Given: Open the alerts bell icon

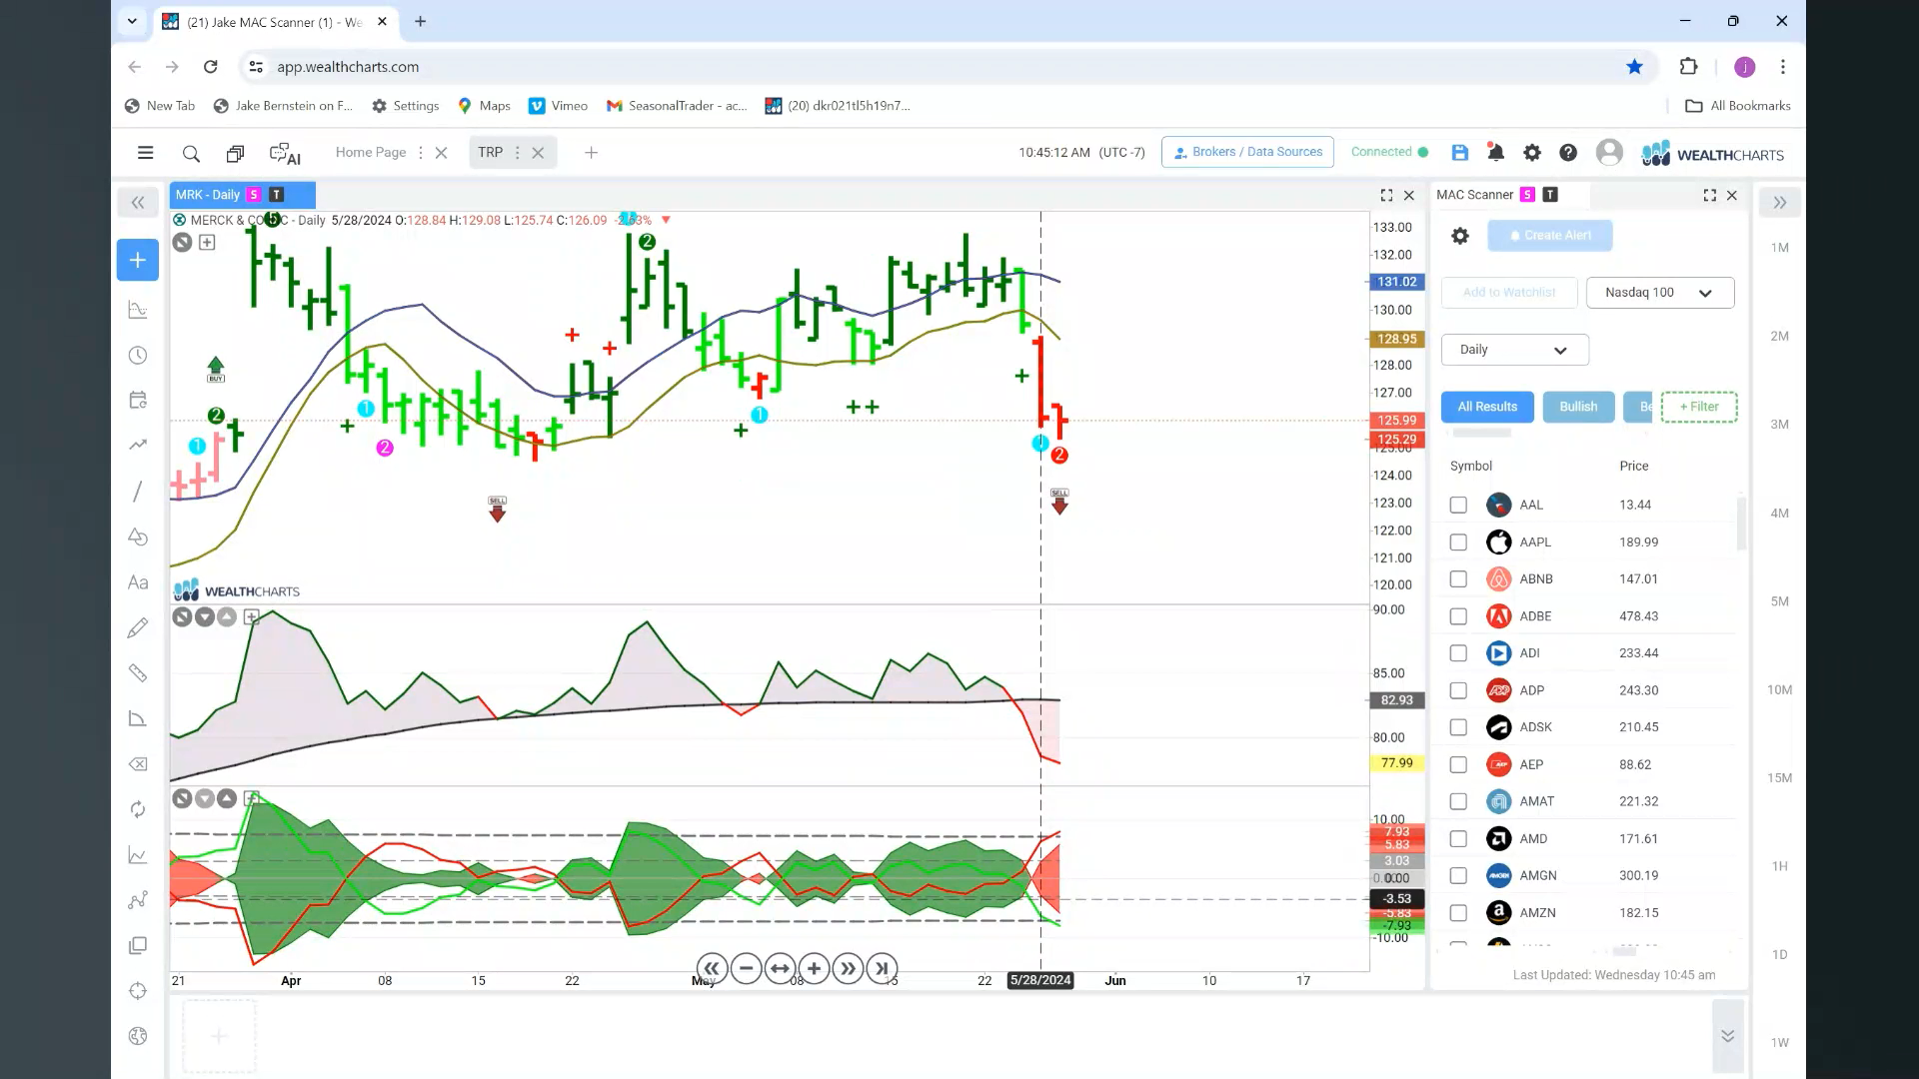Looking at the screenshot, I should [x=1495, y=153].
